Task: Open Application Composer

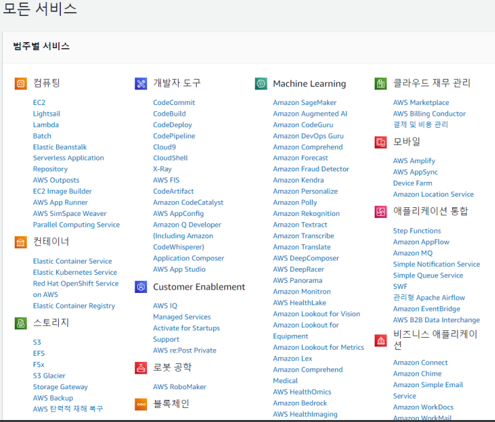Action: point(189,258)
